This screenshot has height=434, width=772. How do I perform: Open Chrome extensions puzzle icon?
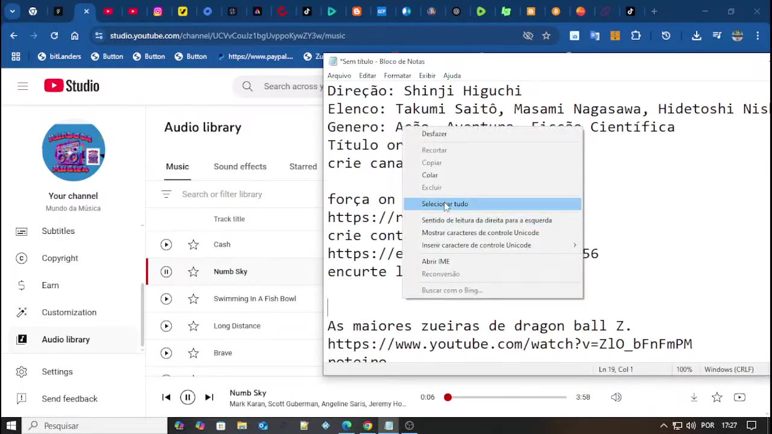[636, 36]
